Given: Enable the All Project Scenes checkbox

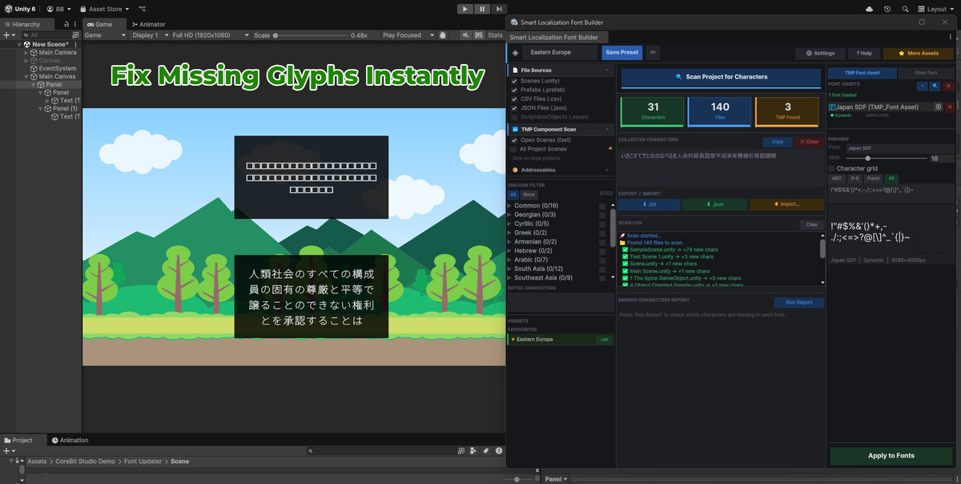Looking at the screenshot, I should pyautogui.click(x=514, y=149).
